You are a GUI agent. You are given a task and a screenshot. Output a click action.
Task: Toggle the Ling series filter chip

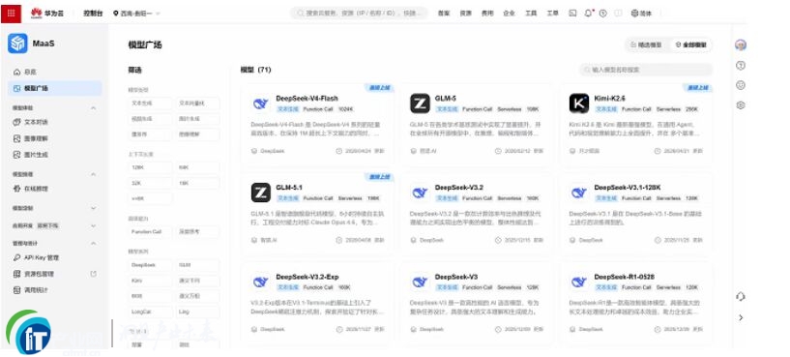point(197,312)
